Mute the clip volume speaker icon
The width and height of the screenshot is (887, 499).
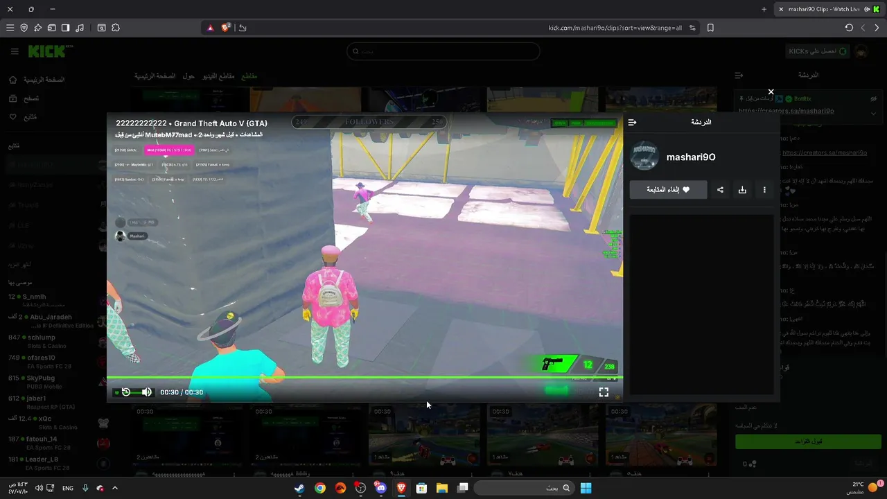146,392
